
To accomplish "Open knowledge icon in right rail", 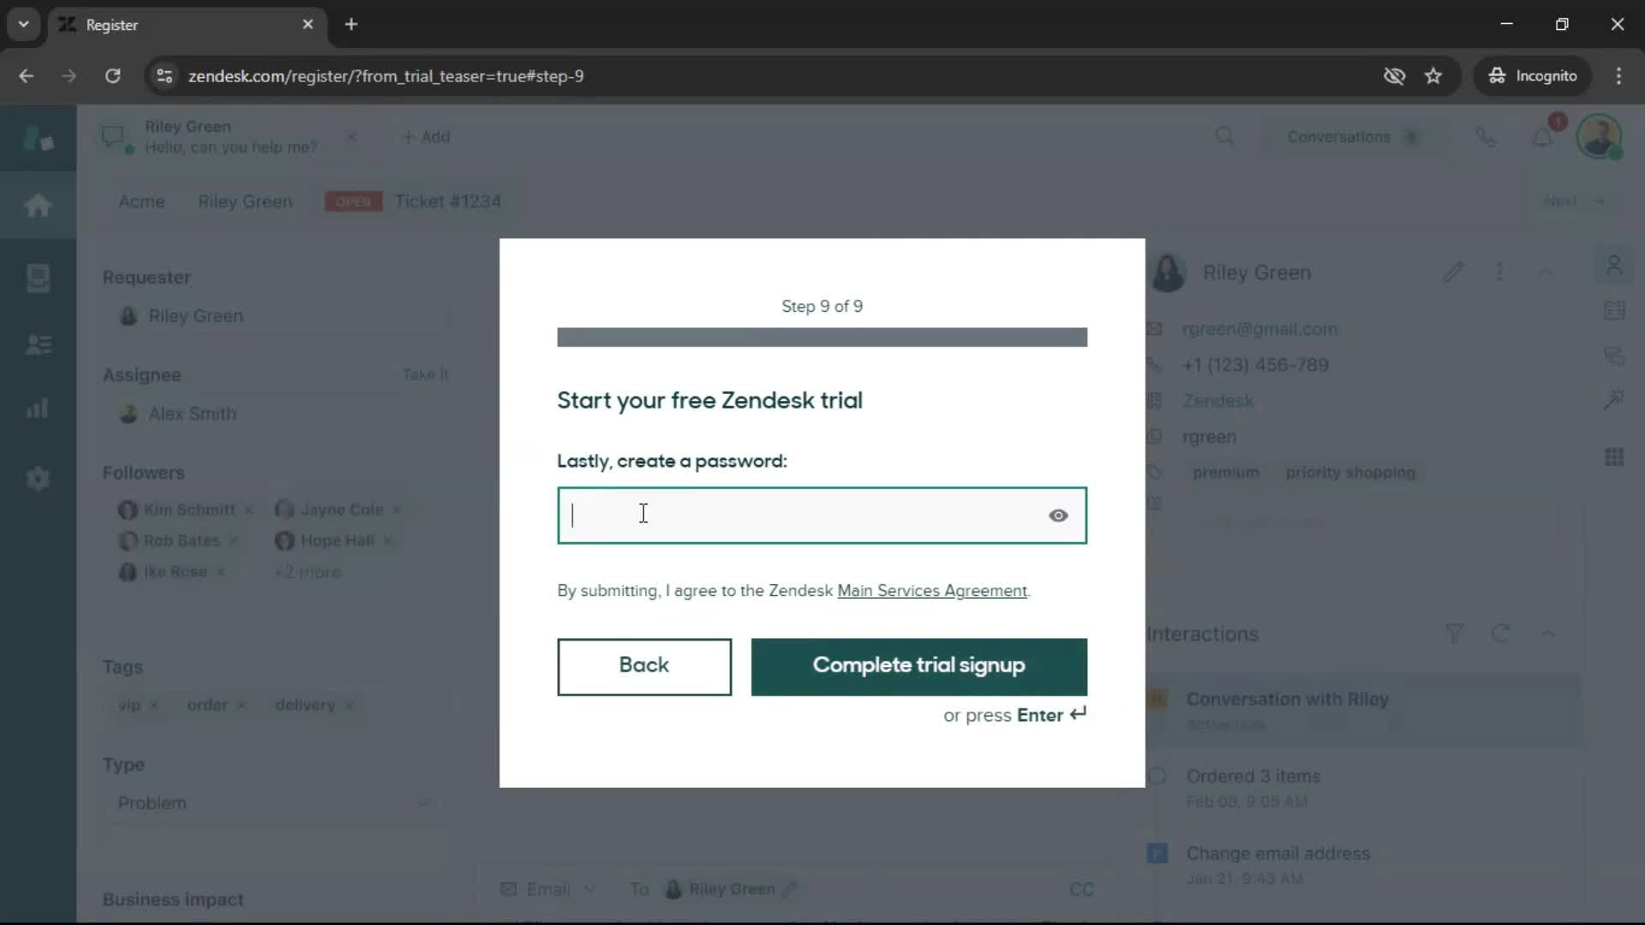I will point(1614,310).
